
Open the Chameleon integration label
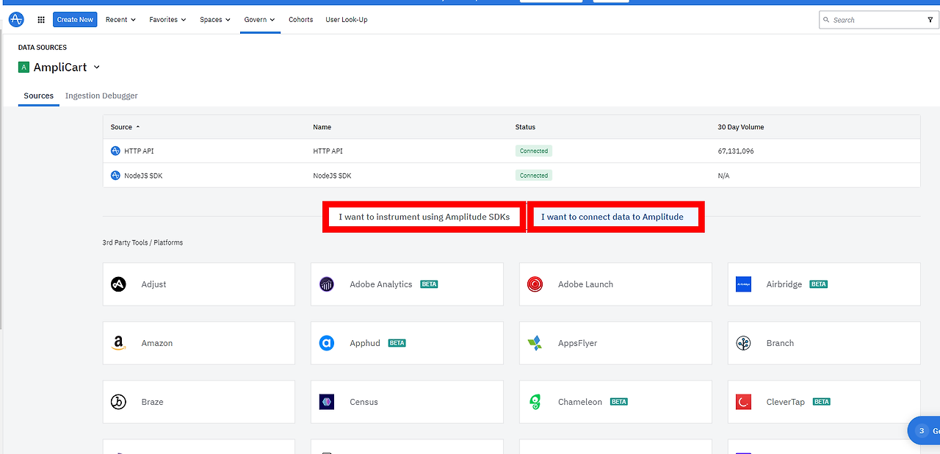point(580,402)
